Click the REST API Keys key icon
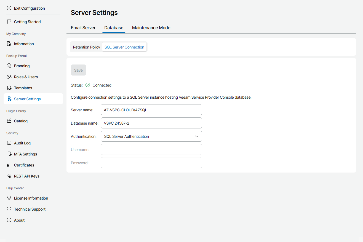363x242 pixels. [x=9, y=176]
